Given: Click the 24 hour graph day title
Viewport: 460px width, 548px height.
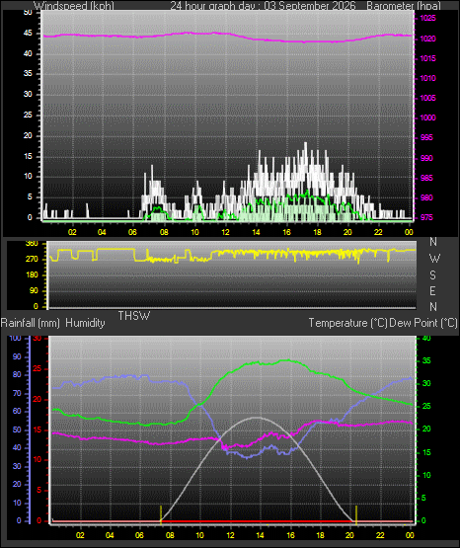Looking at the screenshot, I should (x=263, y=6).
